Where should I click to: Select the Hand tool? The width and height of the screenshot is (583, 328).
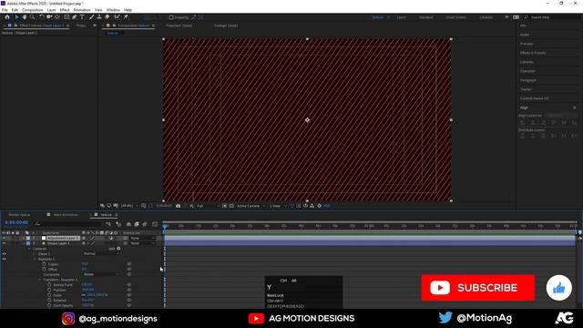coord(25,17)
